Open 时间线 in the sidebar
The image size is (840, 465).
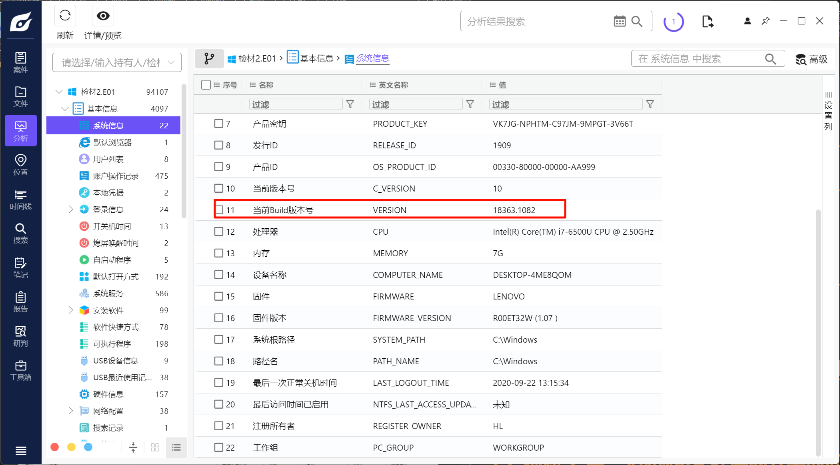[x=20, y=200]
